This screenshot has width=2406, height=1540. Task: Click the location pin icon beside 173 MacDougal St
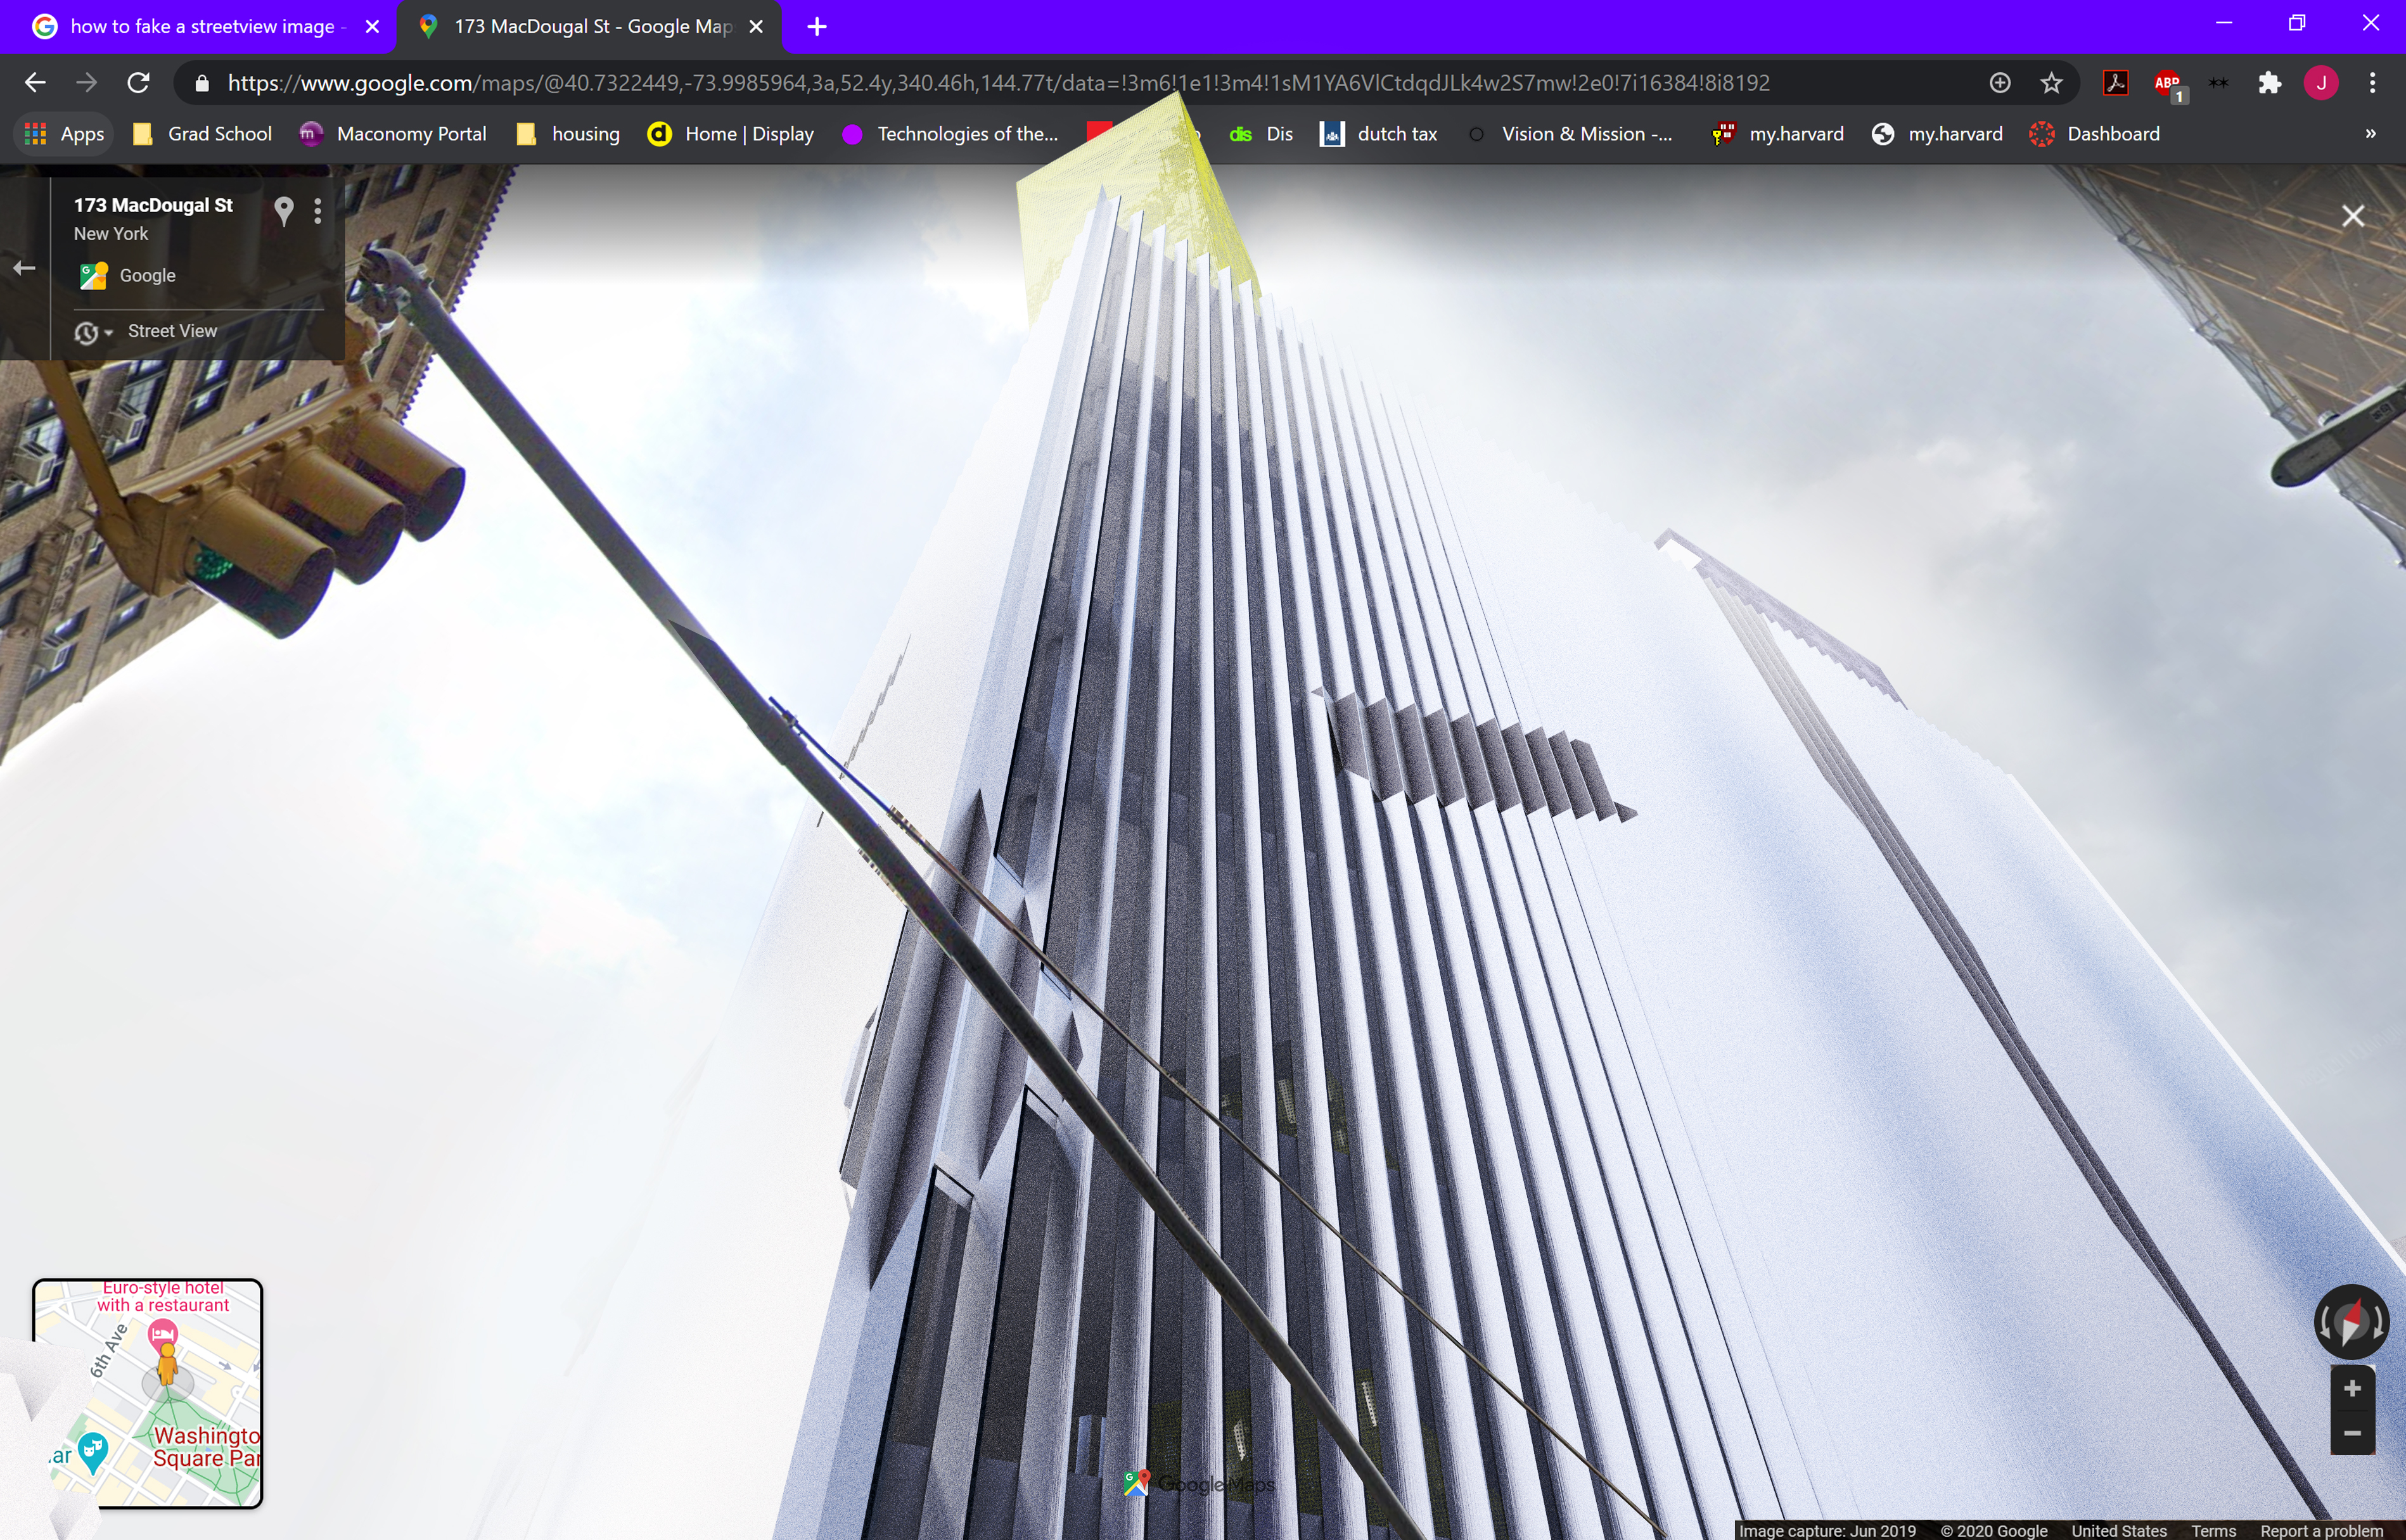[284, 210]
